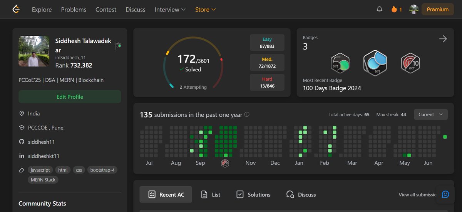The width and height of the screenshot is (462, 212).
Task: Click the 172 solved count
Action: pos(187,59)
